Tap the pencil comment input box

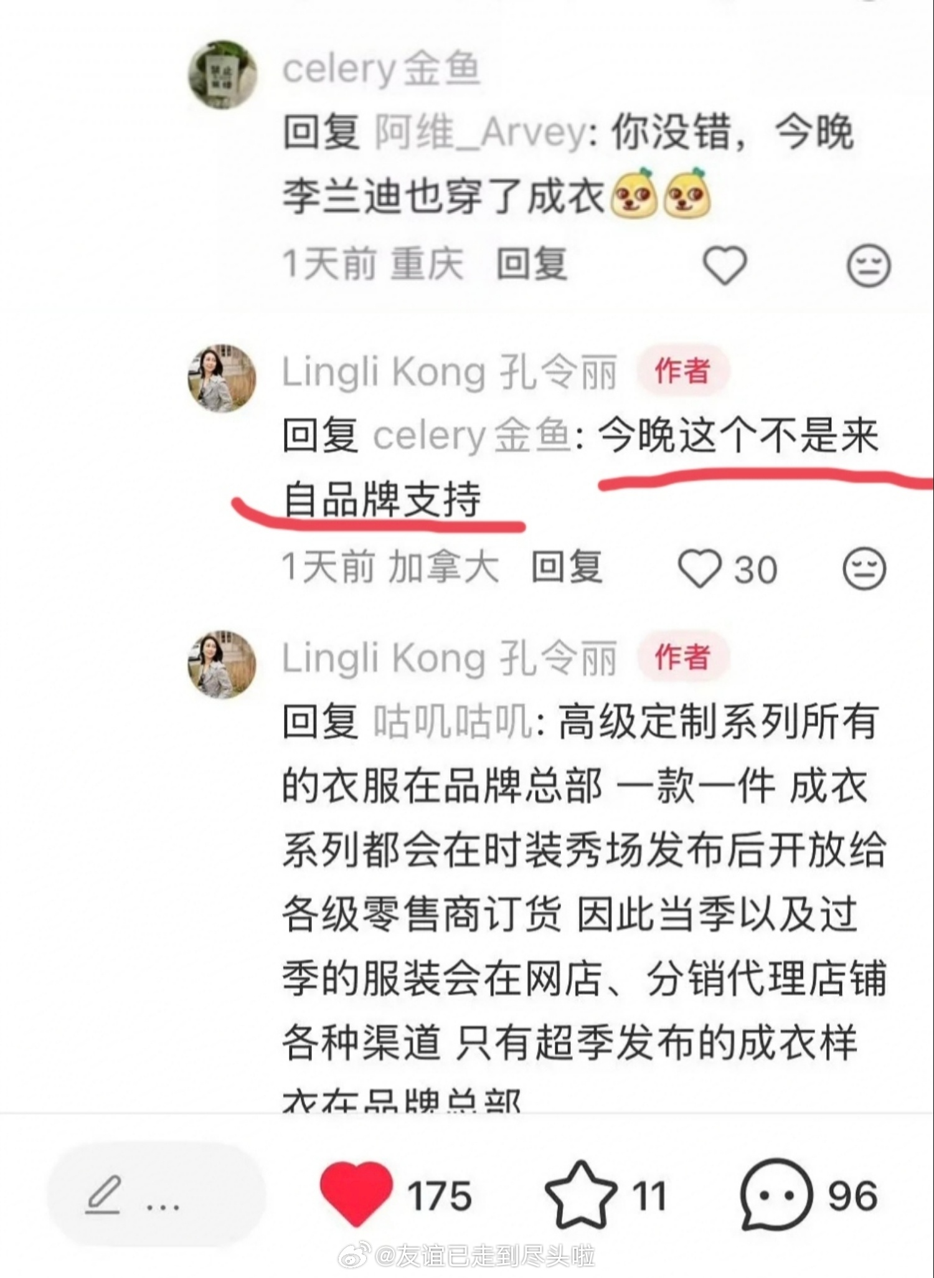point(157,1195)
